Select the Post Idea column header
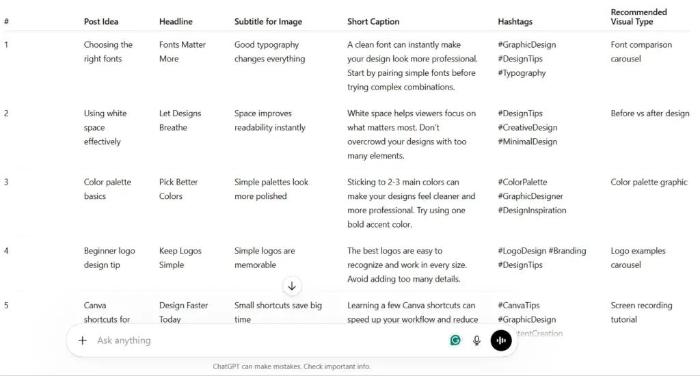This screenshot has height=376, width=700. (x=101, y=21)
